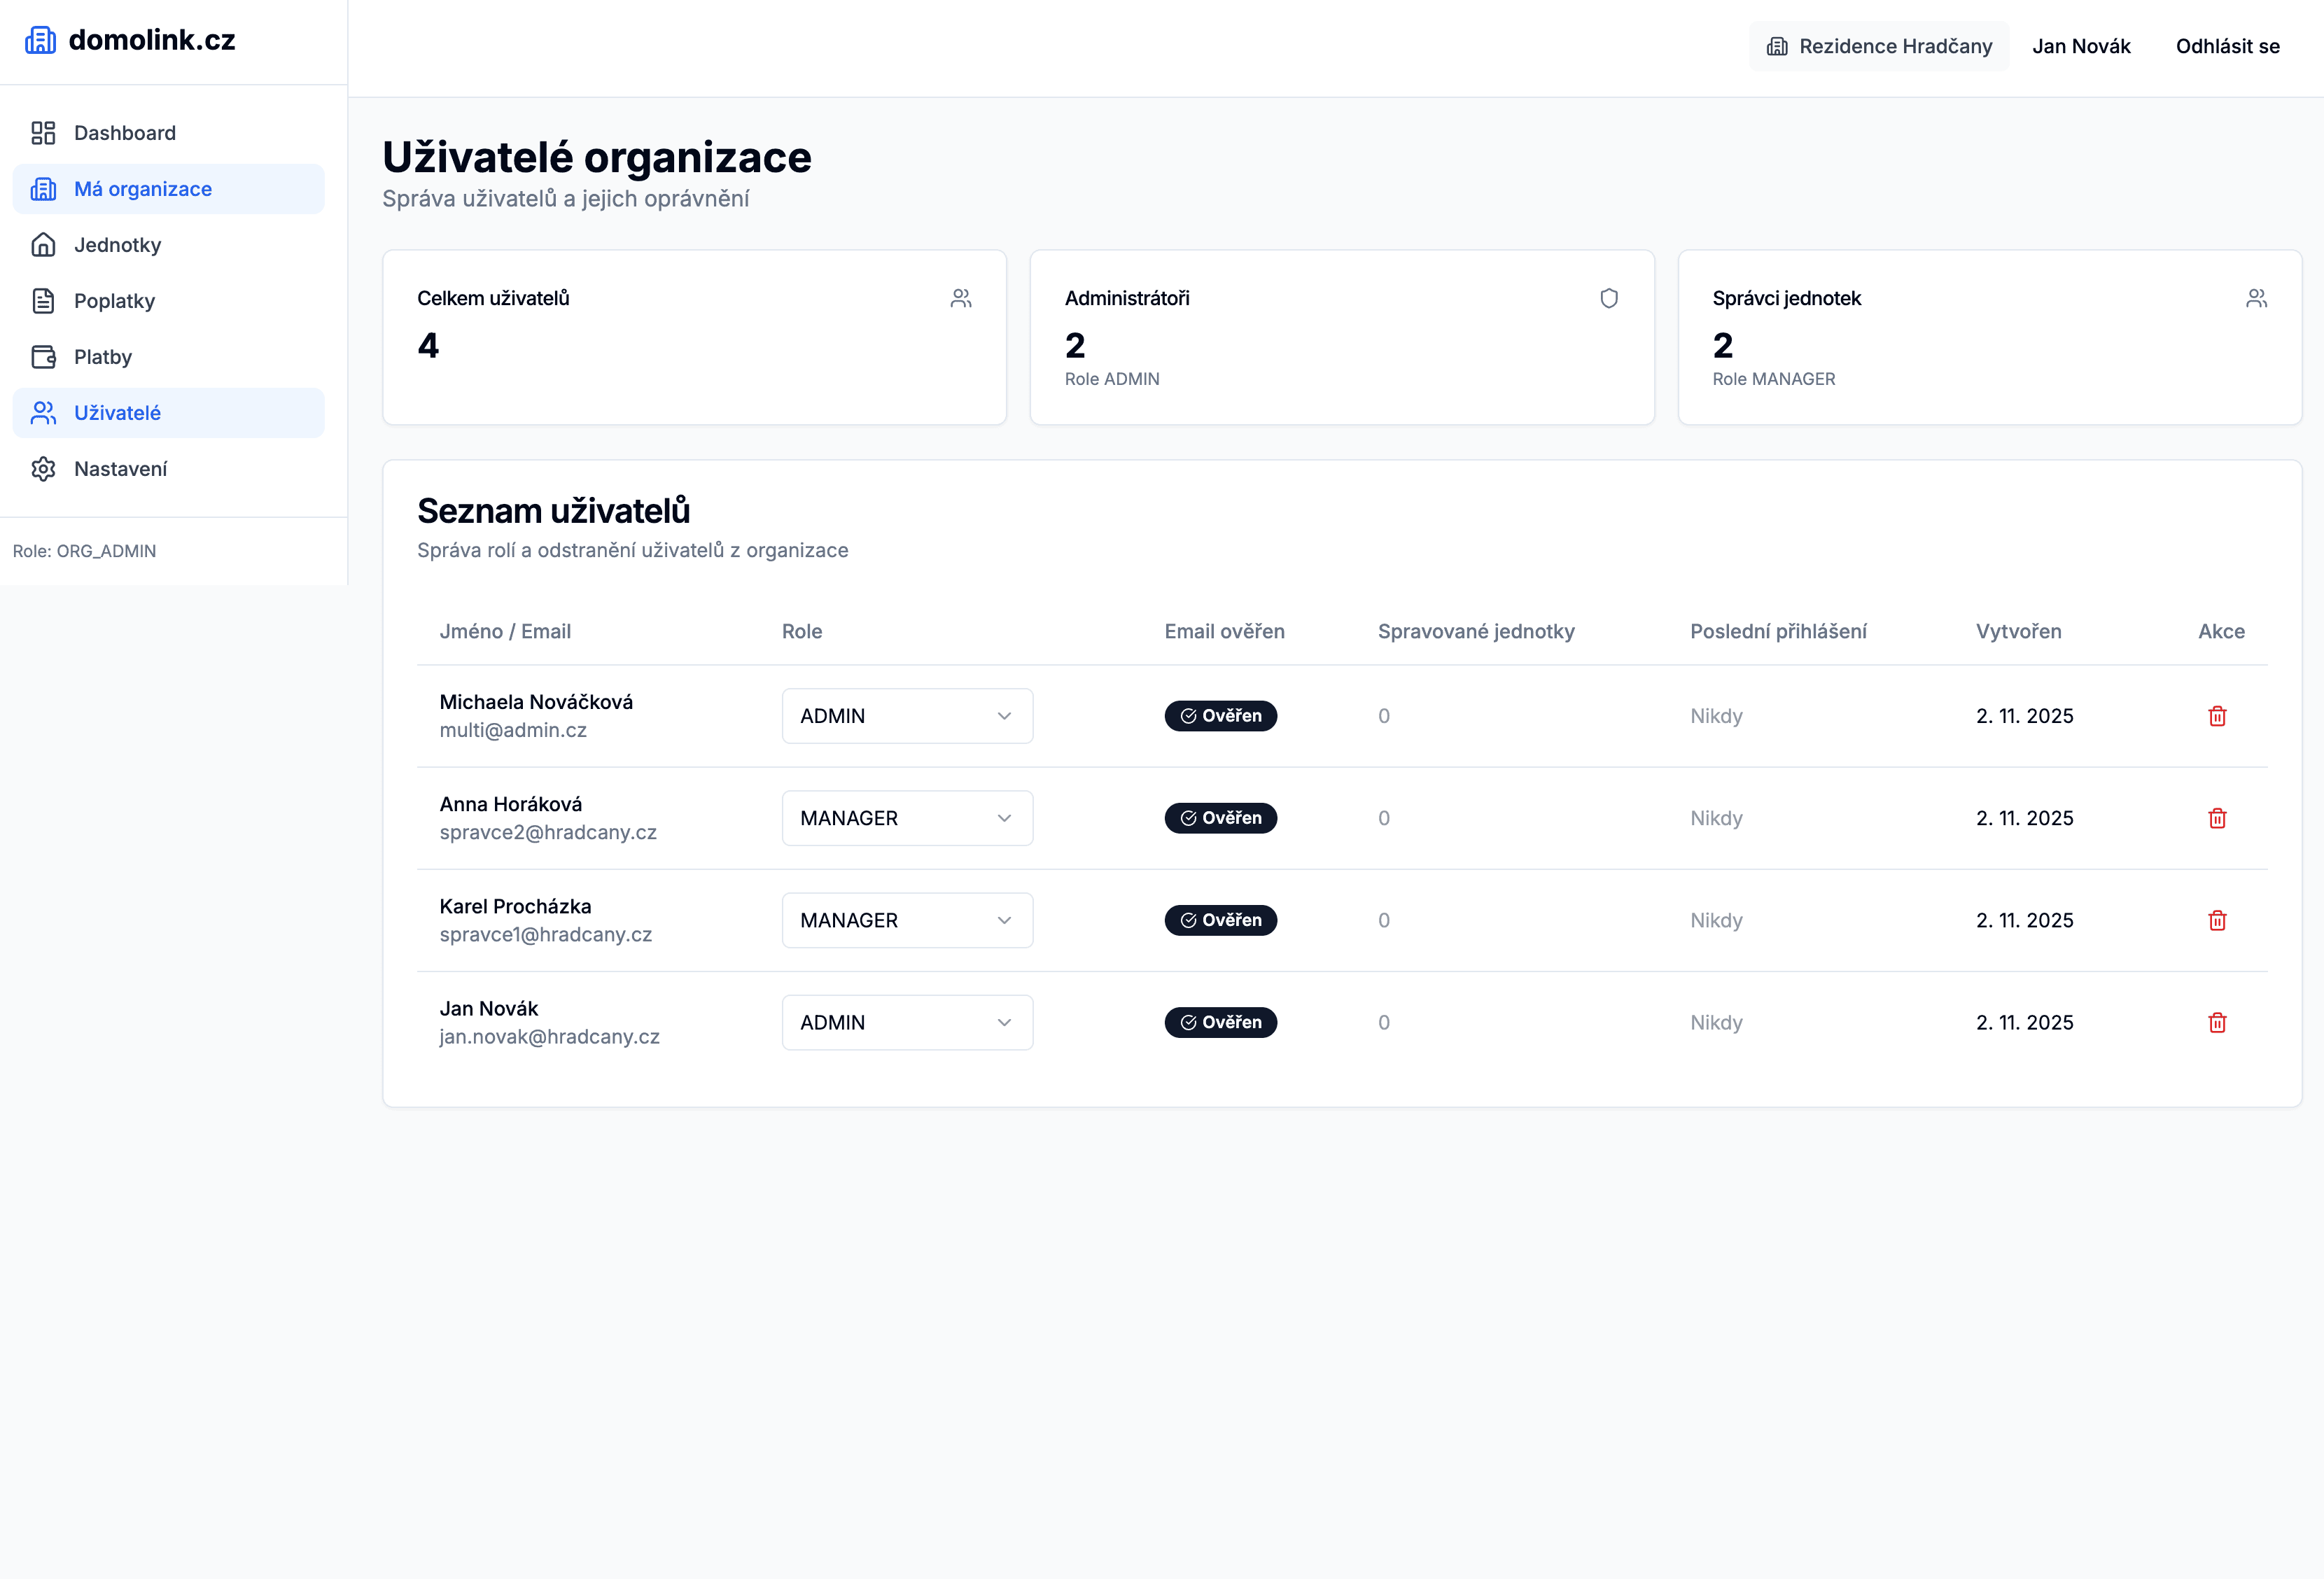Image resolution: width=2324 pixels, height=1579 pixels.
Task: Click Odhlásit se to log out
Action: [x=2227, y=46]
